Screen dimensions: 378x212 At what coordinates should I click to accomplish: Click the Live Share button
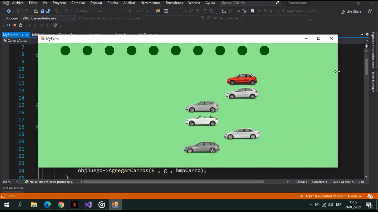[351, 12]
